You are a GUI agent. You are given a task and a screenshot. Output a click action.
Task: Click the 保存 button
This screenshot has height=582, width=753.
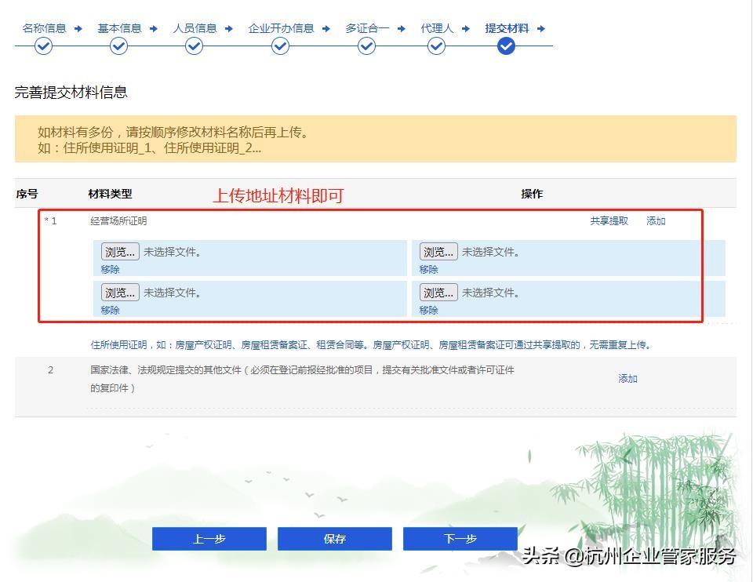coord(335,539)
